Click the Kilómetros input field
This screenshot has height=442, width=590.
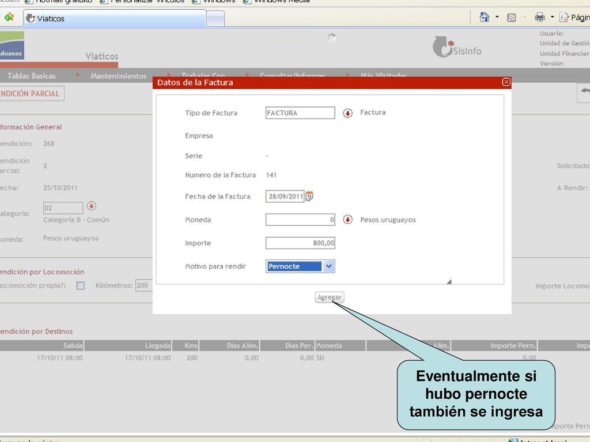click(x=144, y=285)
